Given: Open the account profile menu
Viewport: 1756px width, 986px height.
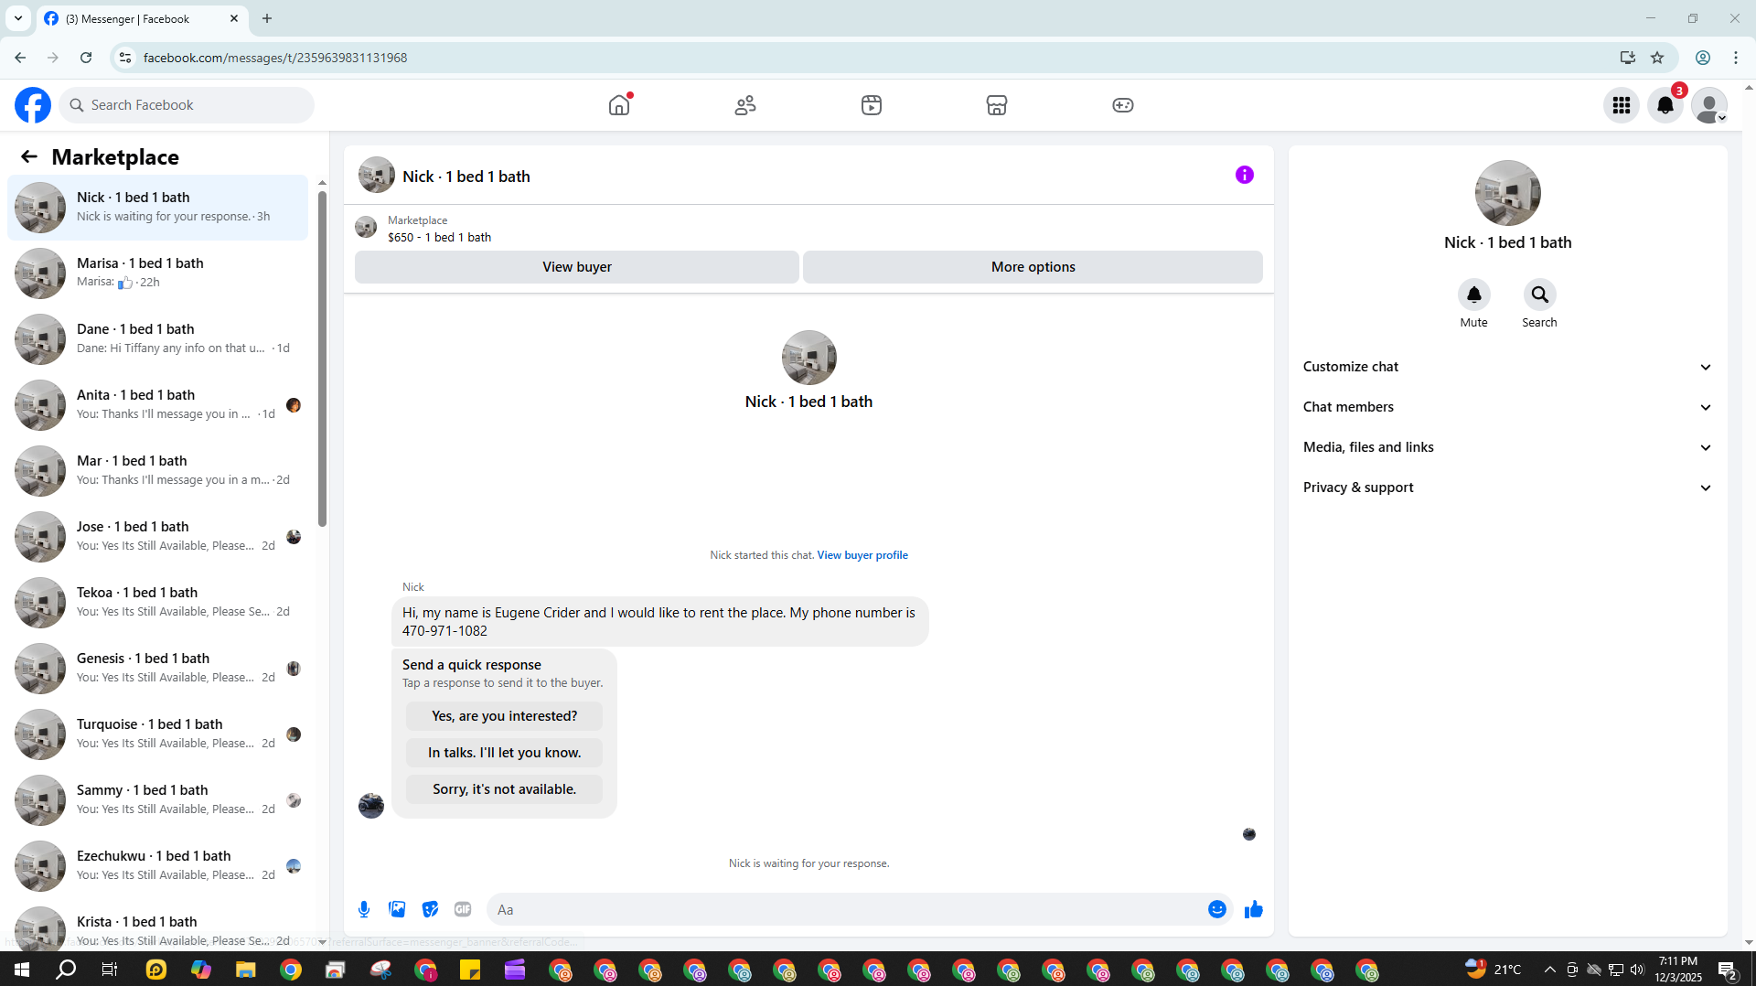Looking at the screenshot, I should 1709,105.
